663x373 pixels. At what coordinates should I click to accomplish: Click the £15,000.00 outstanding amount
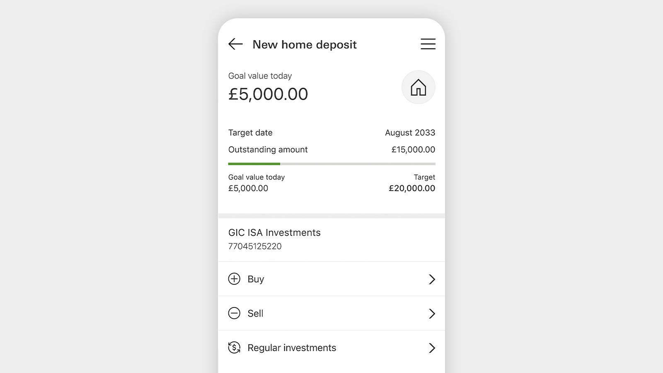(413, 150)
